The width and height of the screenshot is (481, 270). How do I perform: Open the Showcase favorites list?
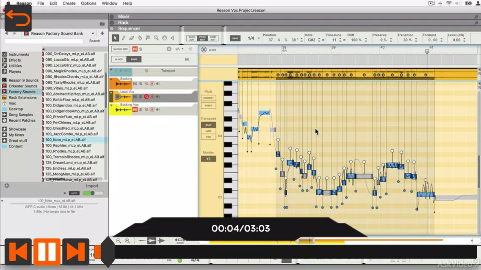17,129
